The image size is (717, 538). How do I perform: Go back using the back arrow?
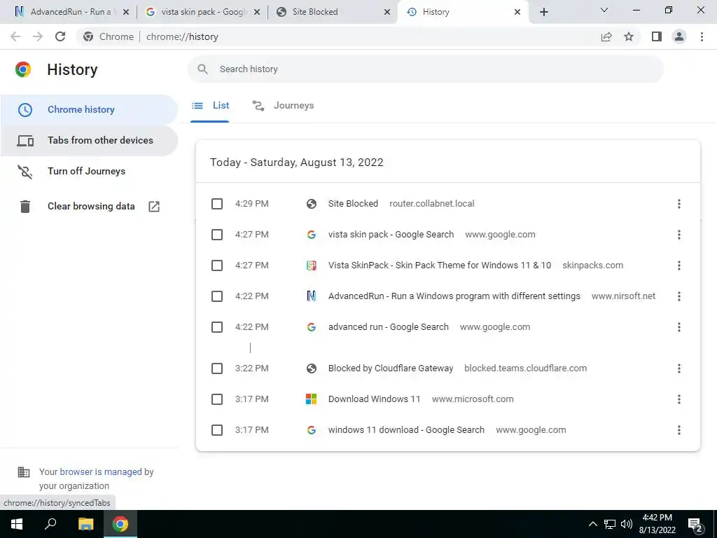tap(15, 36)
